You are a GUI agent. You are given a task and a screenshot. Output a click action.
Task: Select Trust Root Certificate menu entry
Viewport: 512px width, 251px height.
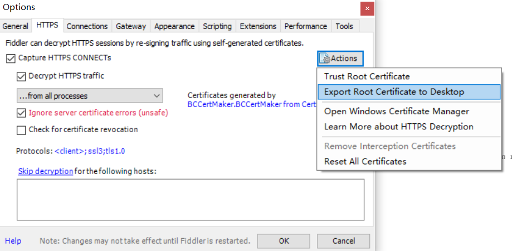(367, 76)
